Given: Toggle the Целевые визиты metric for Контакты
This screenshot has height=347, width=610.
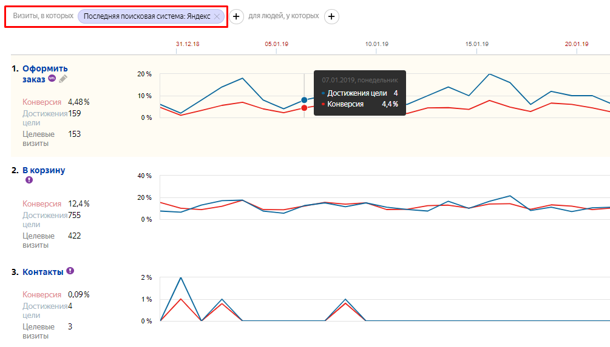Looking at the screenshot, I should (x=39, y=331).
